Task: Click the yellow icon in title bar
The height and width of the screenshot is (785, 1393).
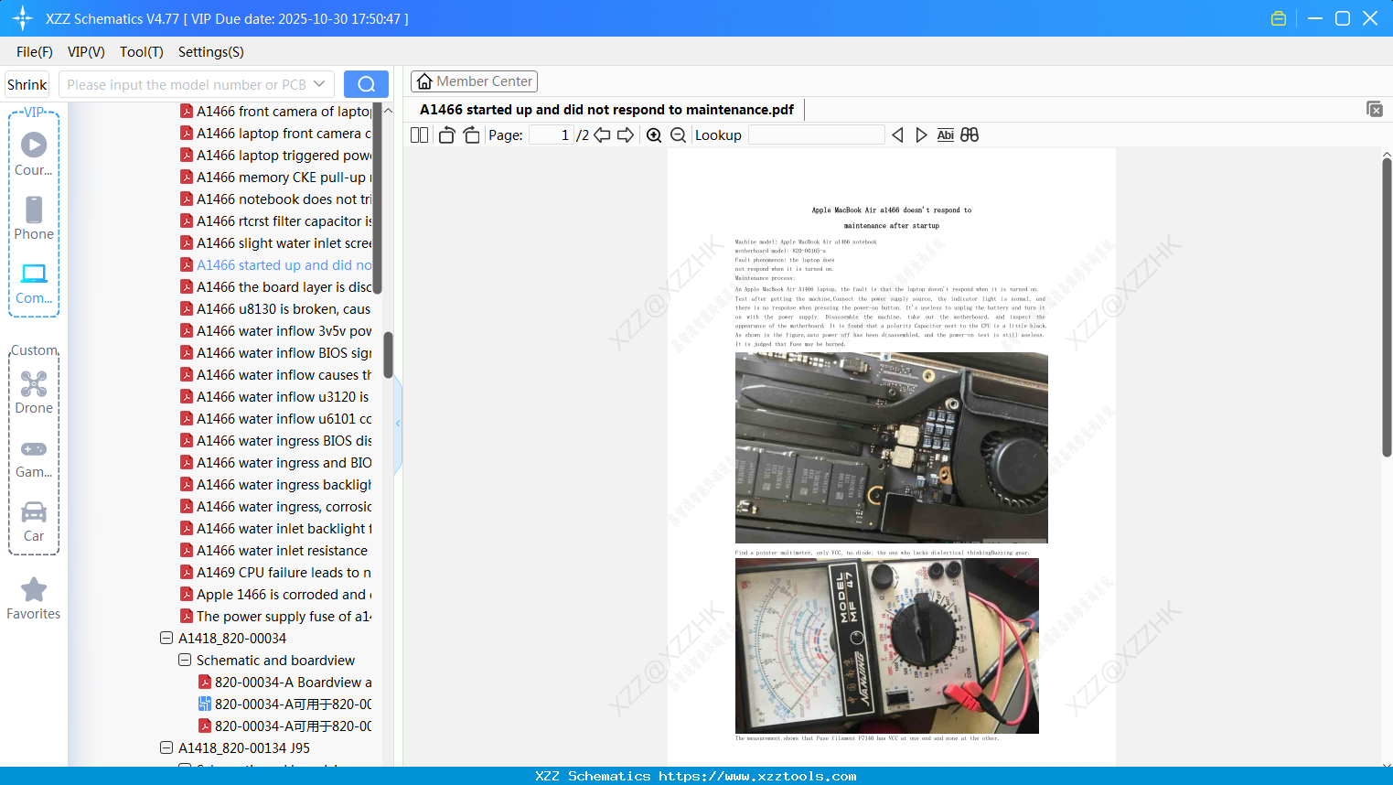Action: 1279,18
